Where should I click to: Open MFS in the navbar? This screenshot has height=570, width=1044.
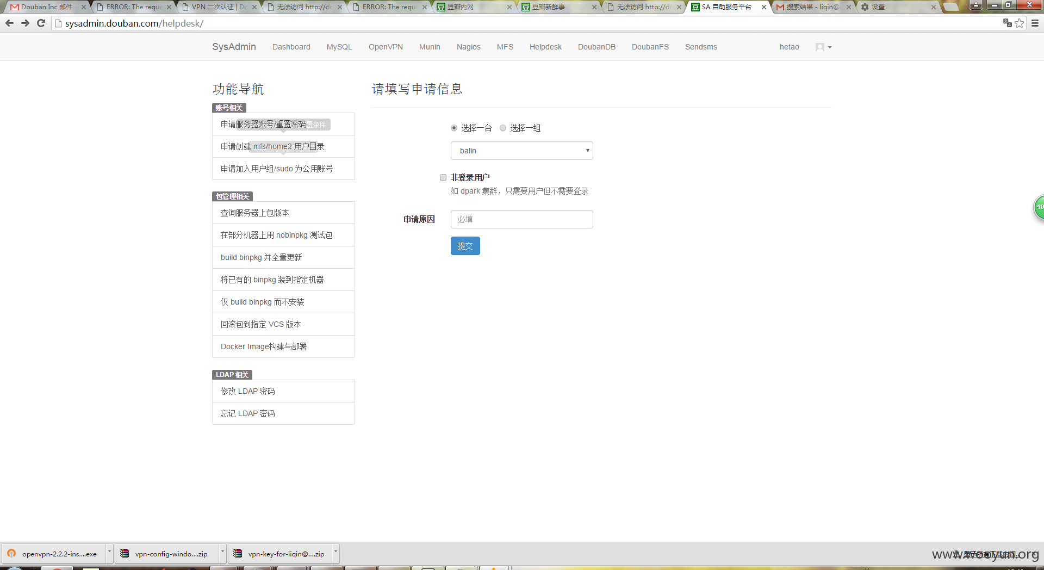point(505,47)
